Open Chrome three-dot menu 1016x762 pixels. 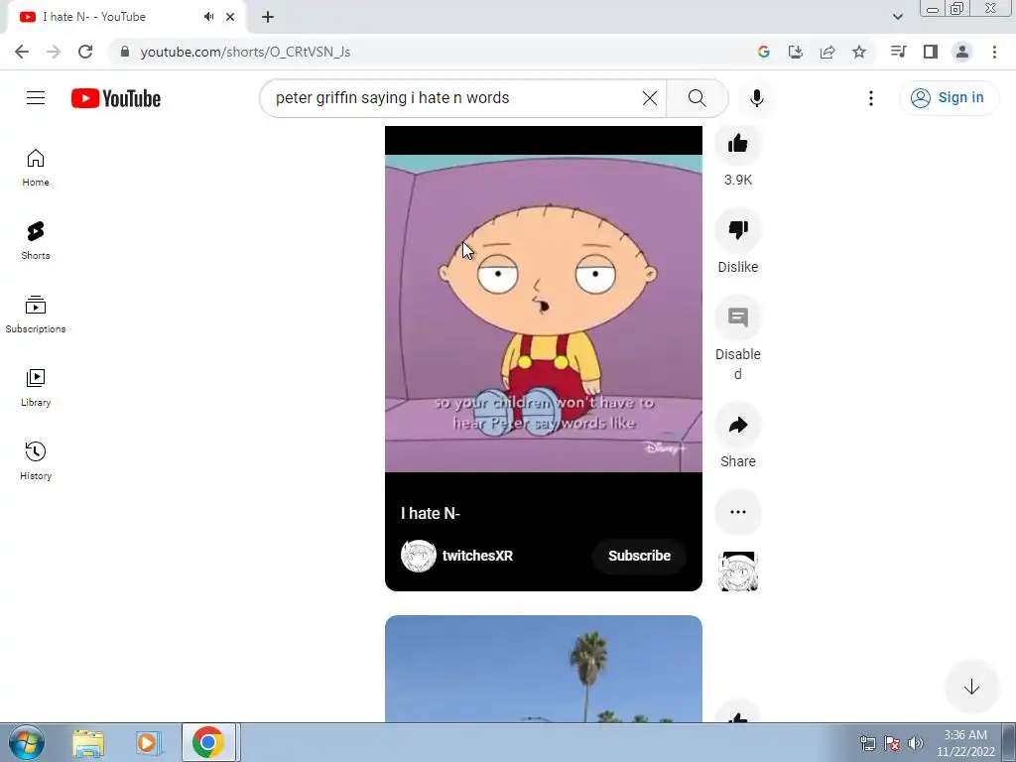[x=994, y=52]
